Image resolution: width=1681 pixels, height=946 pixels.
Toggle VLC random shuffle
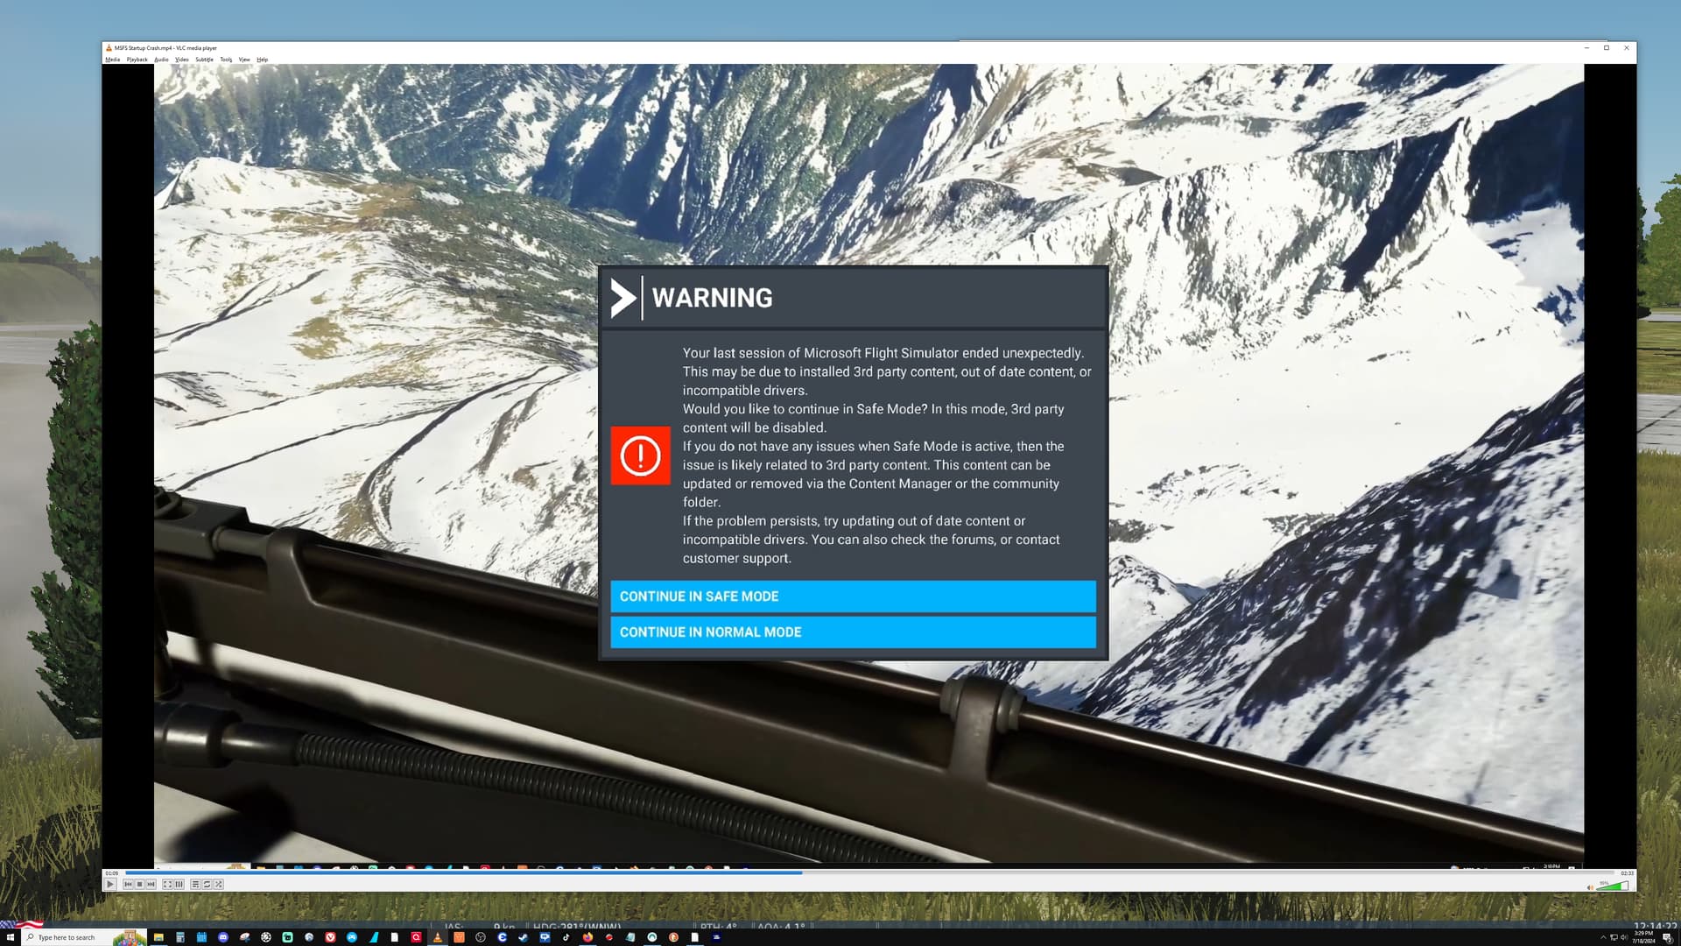[x=218, y=885]
